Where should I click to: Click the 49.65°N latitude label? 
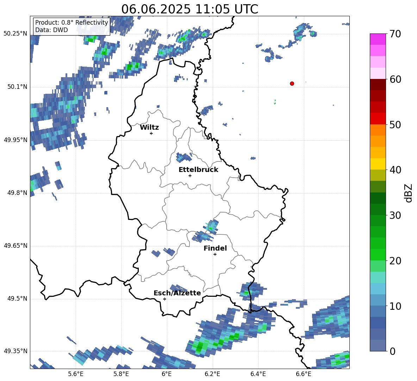pyautogui.click(x=15, y=246)
